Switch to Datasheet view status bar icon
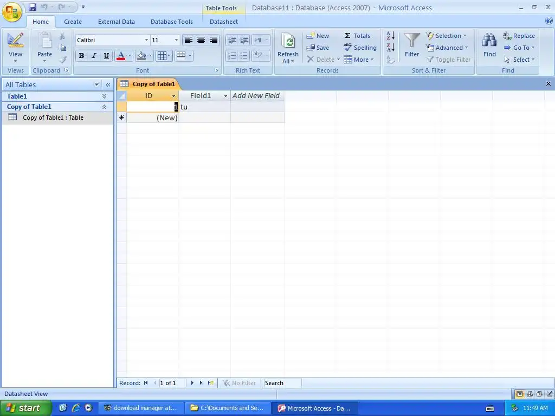 520,394
